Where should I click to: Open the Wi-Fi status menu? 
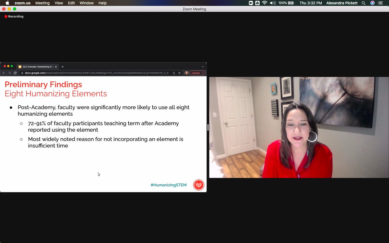click(265, 3)
